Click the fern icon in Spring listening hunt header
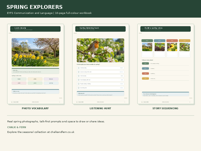The height and width of the screenshot is (151, 201). [78, 29]
